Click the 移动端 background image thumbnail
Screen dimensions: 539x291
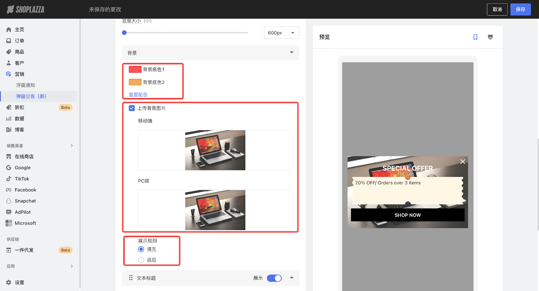tap(215, 150)
